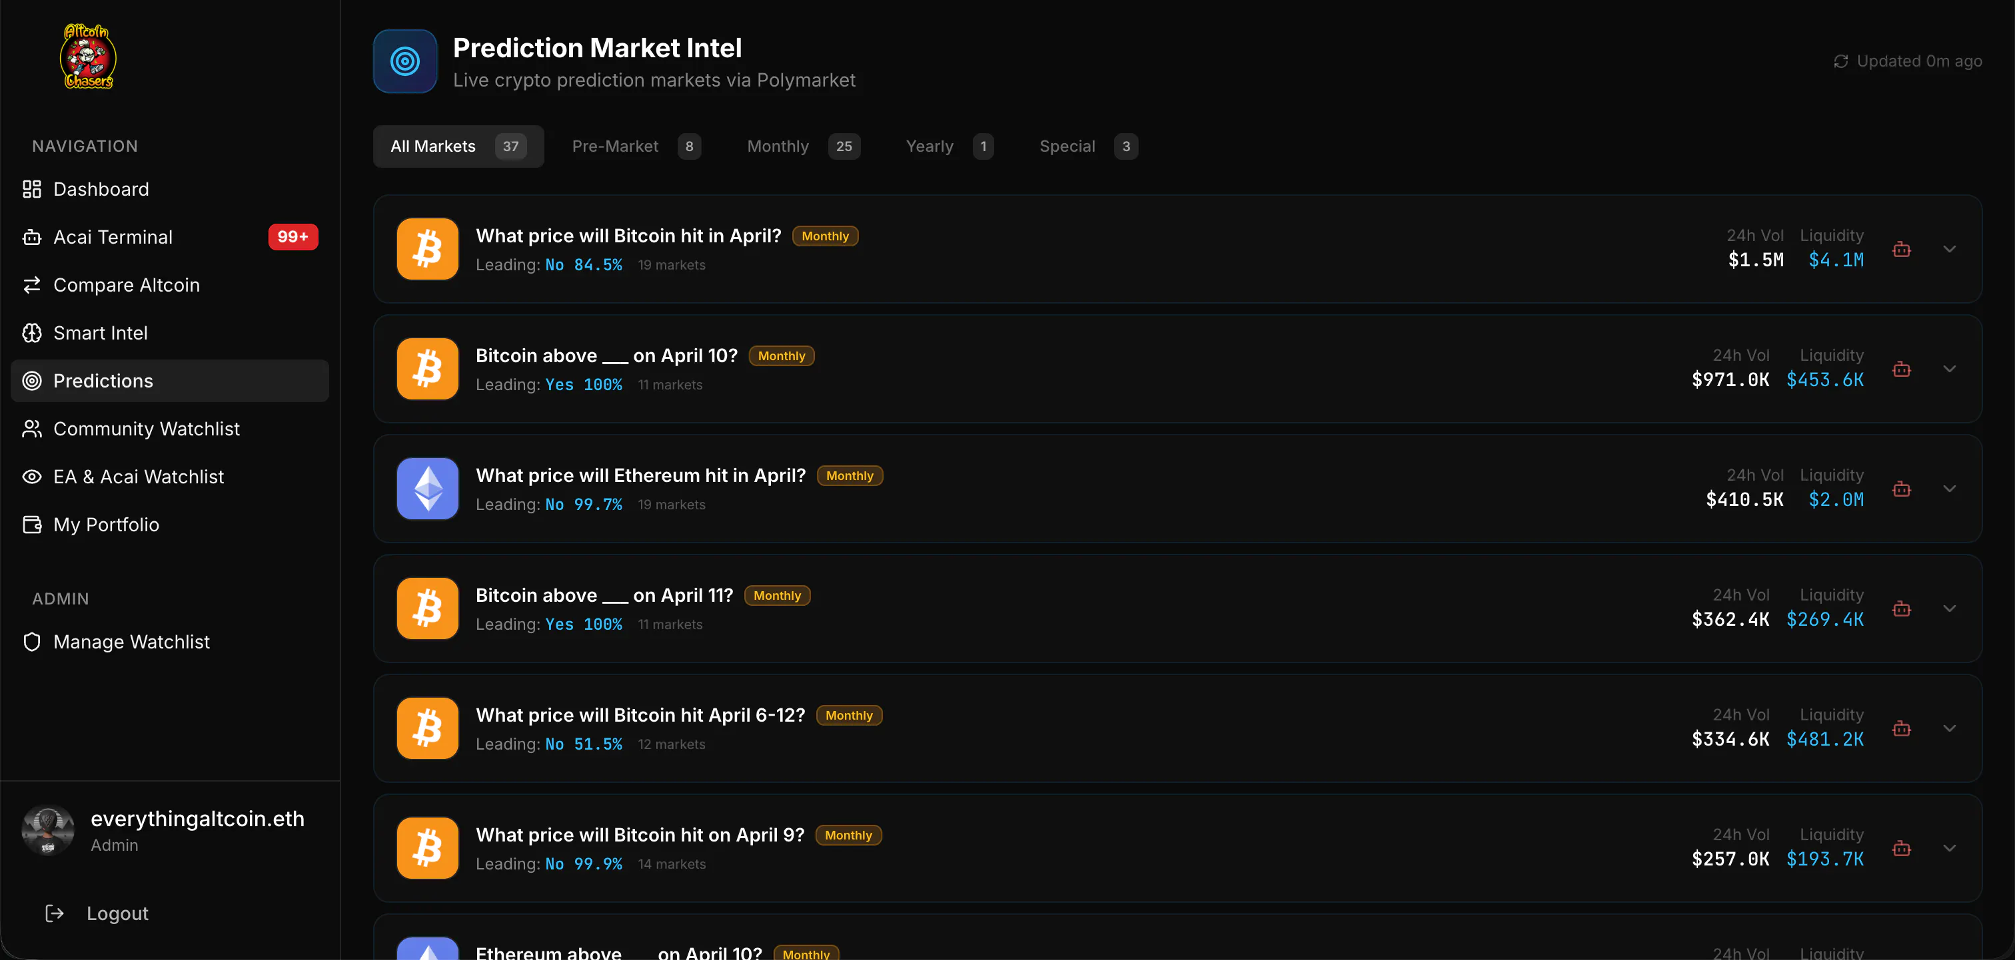Ask the AI bot about Bitcoin hit in April

click(x=1902, y=250)
